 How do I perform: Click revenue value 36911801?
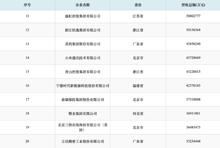(x=193, y=113)
